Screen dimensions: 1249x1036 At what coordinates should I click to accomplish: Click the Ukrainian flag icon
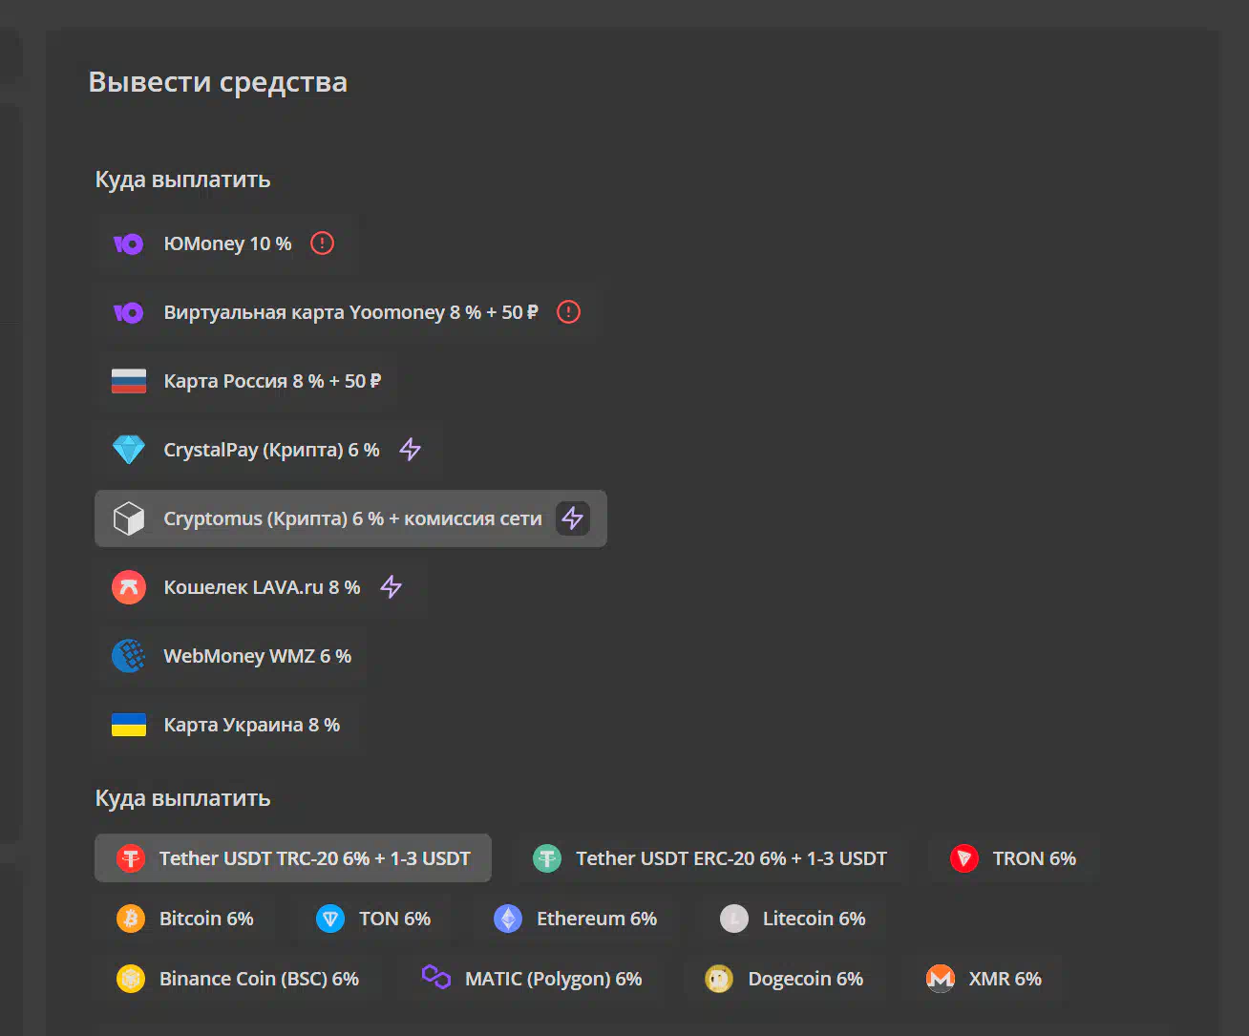129,725
